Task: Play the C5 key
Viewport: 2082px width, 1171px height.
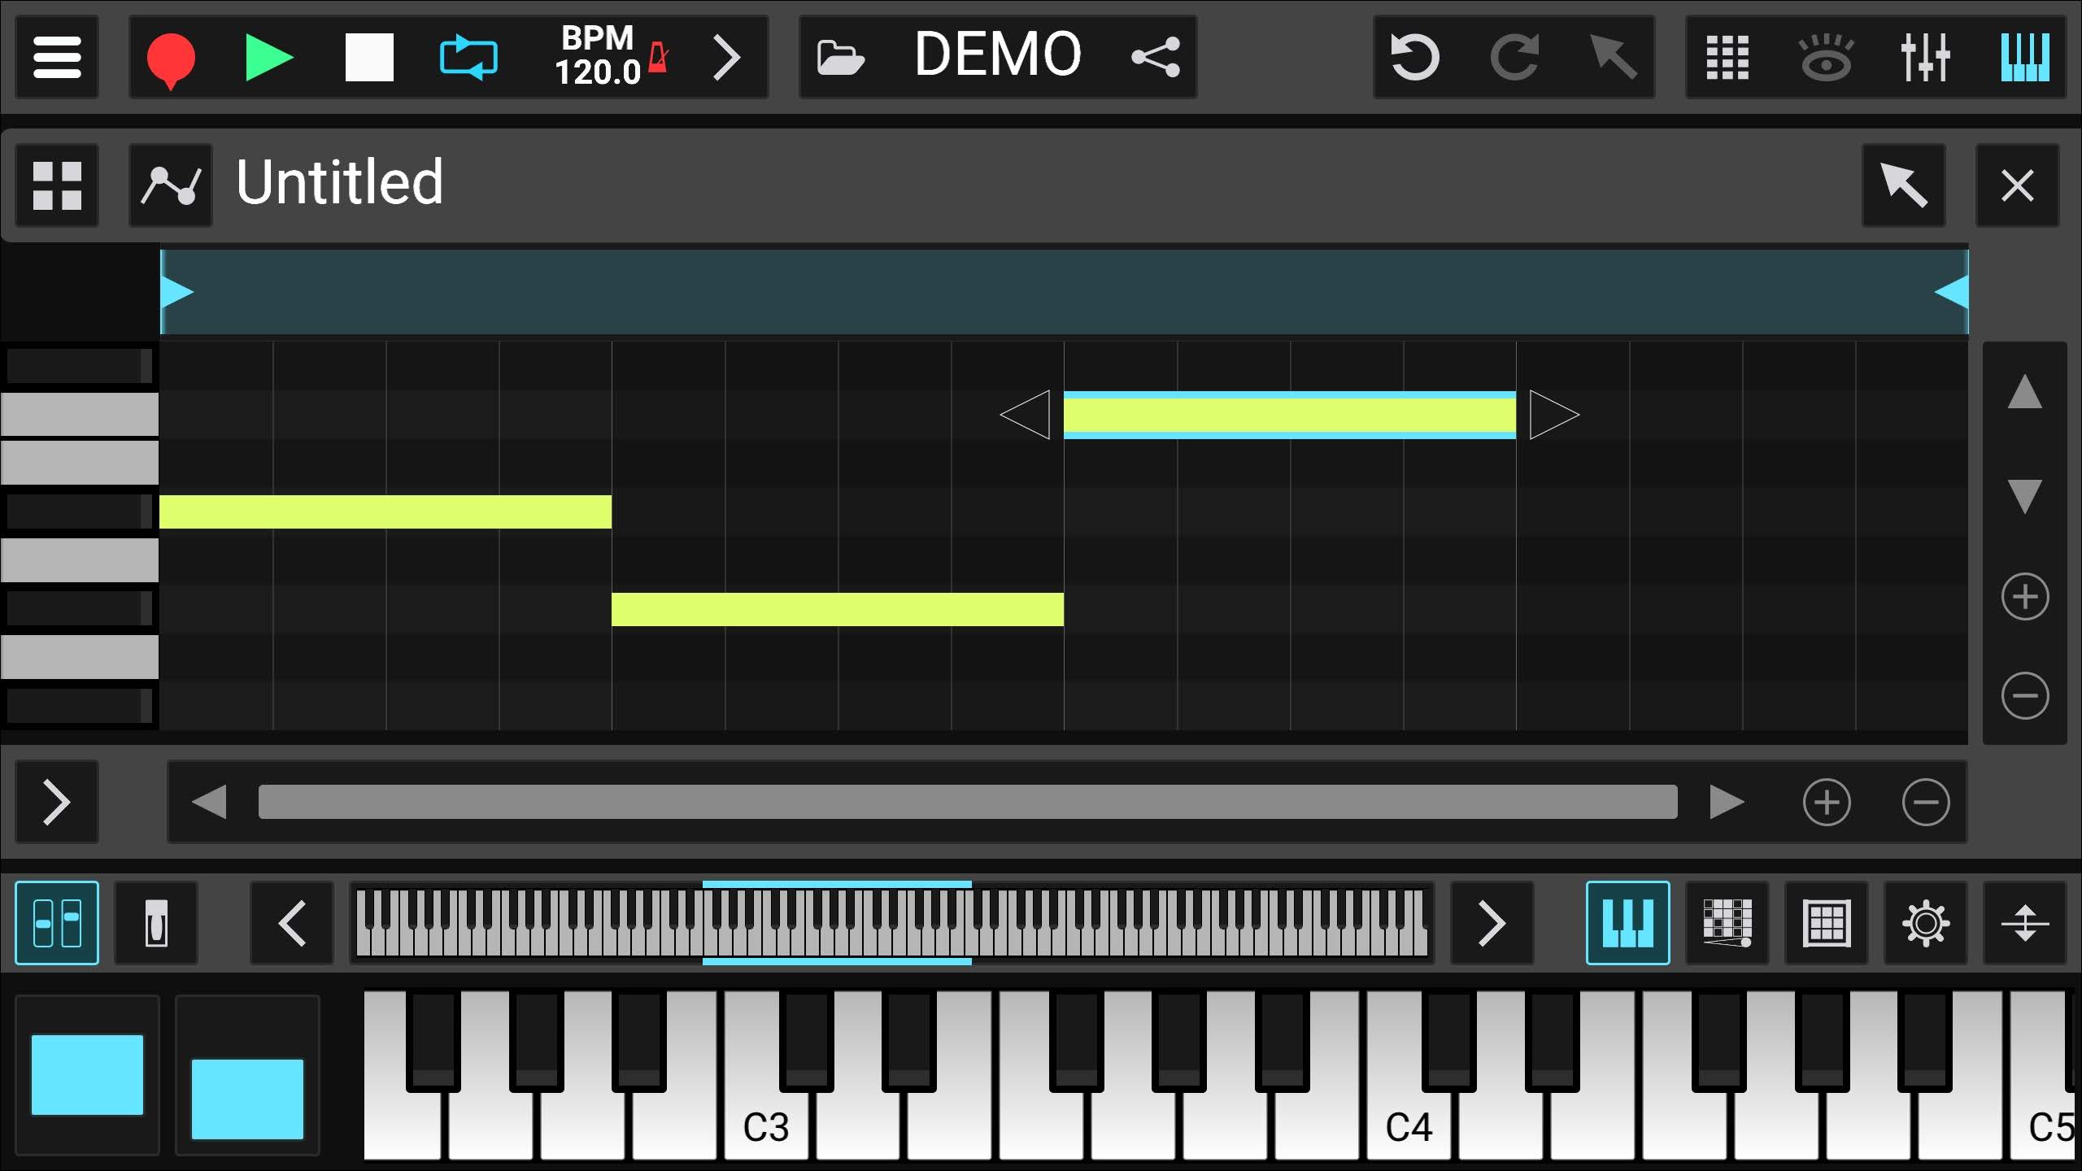Action: tap(2045, 1126)
